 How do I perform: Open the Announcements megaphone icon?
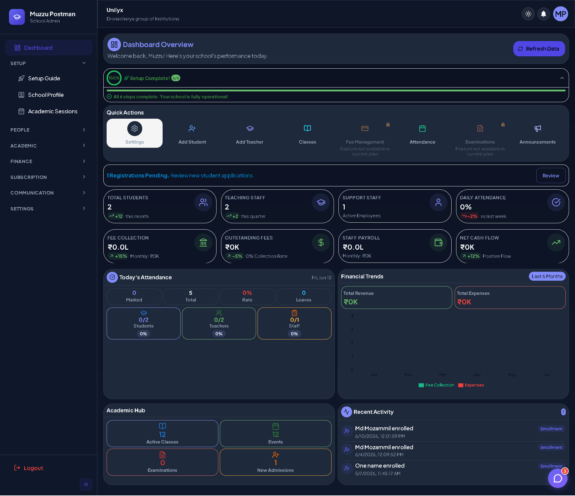click(538, 129)
